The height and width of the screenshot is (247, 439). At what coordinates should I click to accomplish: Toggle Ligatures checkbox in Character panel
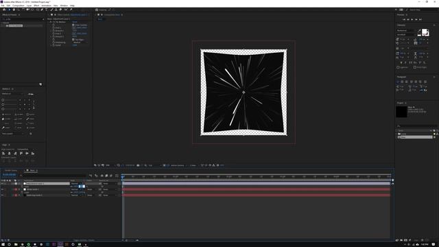click(x=398, y=67)
